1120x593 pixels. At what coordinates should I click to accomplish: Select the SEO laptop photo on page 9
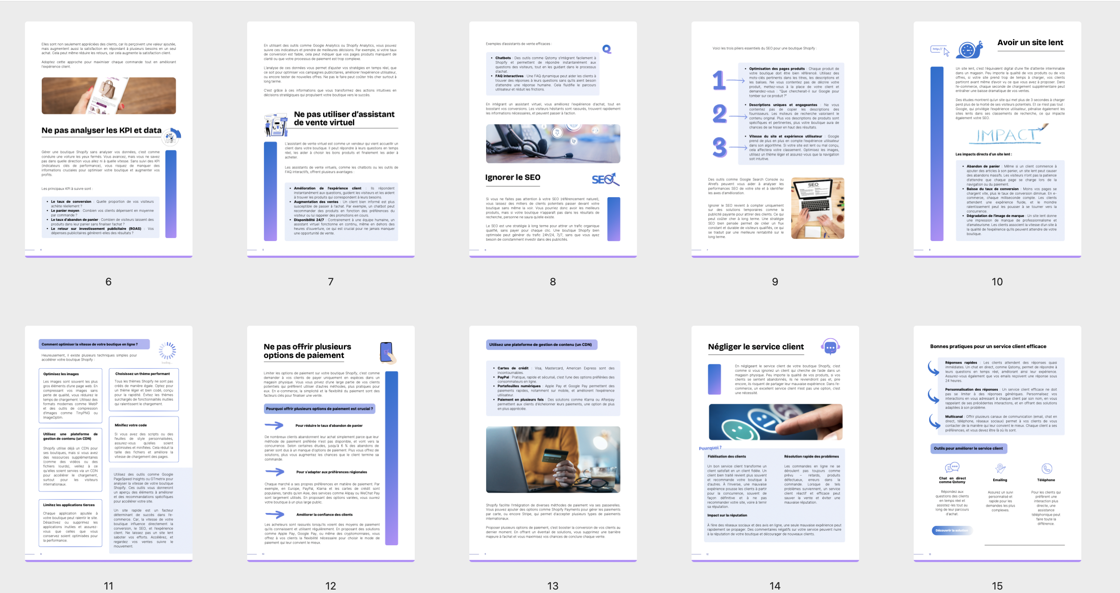point(817,208)
